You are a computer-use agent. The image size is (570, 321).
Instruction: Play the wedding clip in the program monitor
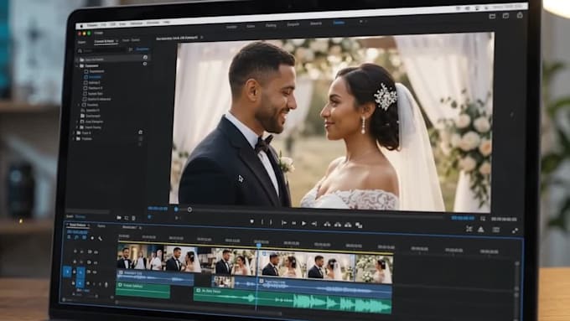303,223
